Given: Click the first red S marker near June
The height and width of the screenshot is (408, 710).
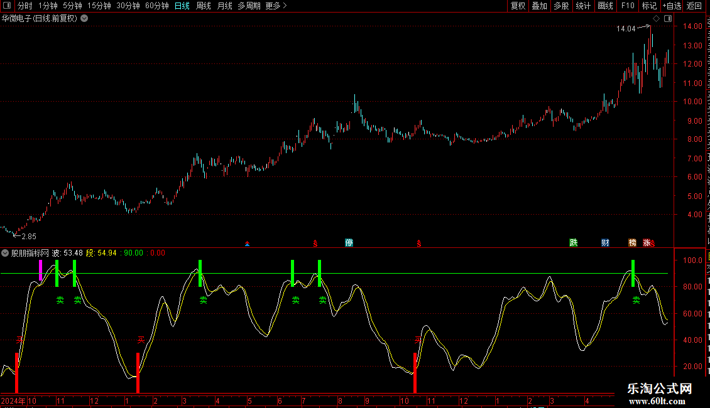Looking at the screenshot, I should pos(315,244).
